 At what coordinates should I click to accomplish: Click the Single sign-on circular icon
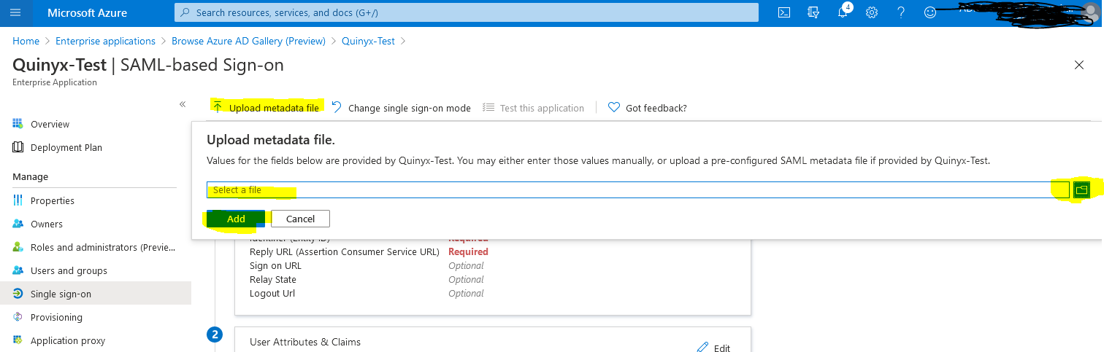[x=18, y=294]
